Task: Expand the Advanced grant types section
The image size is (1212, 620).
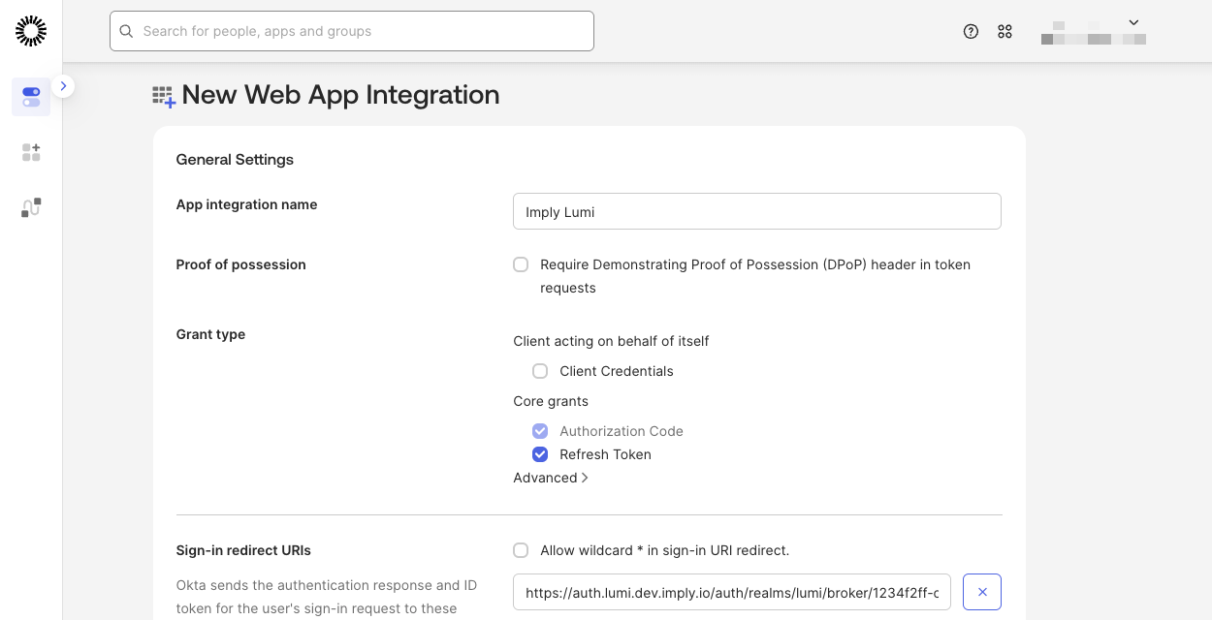Action: (551, 478)
